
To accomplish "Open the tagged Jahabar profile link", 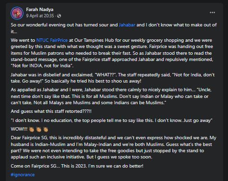I will click(127, 25).
